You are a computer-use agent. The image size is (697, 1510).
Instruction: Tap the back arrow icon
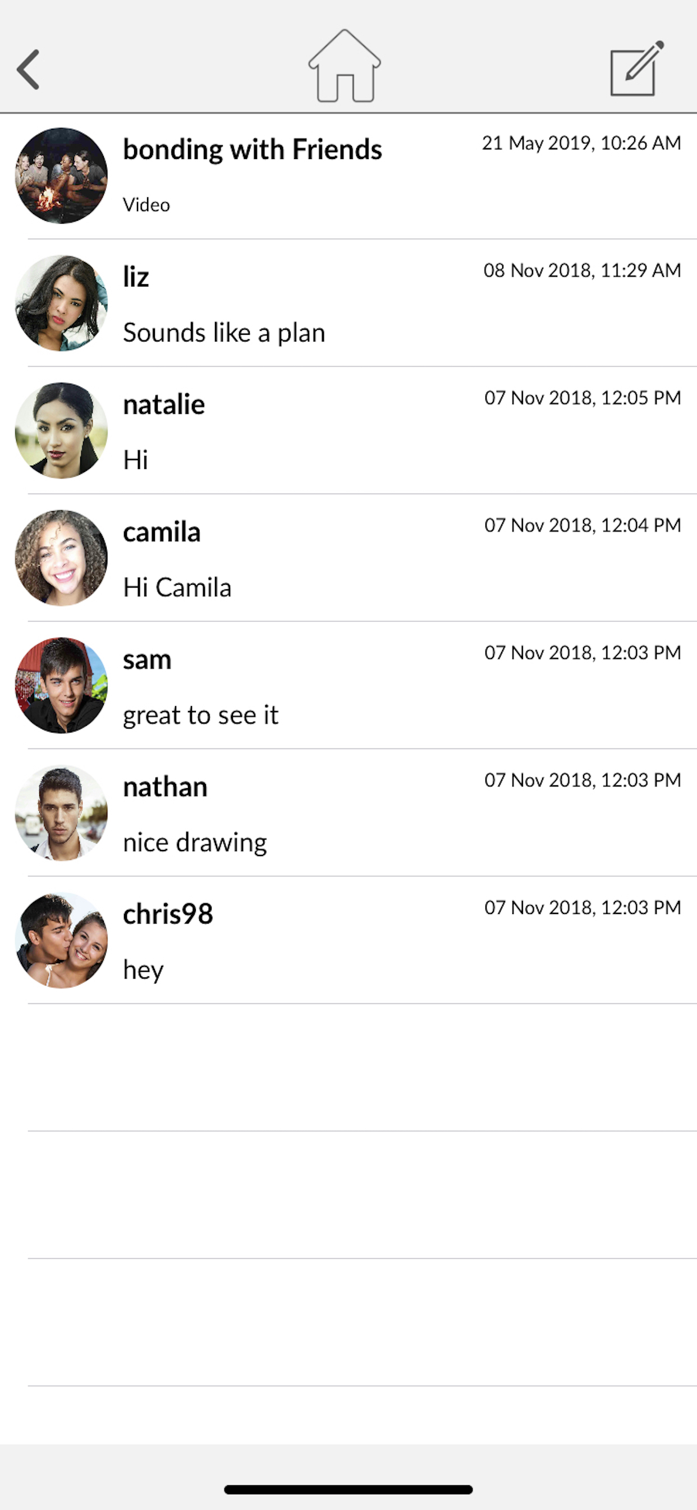coord(28,69)
